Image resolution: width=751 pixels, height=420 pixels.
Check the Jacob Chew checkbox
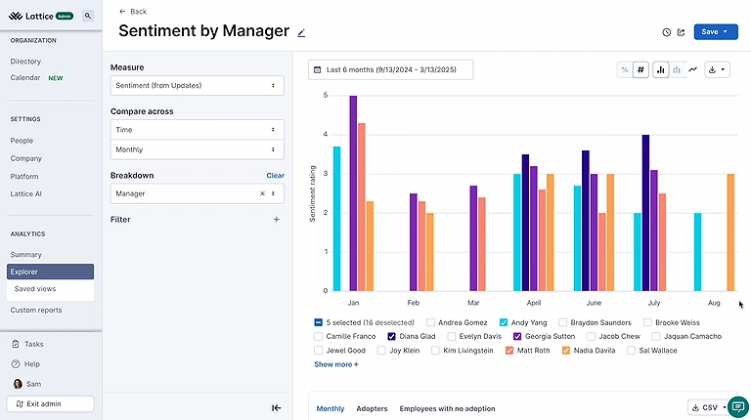tap(591, 336)
